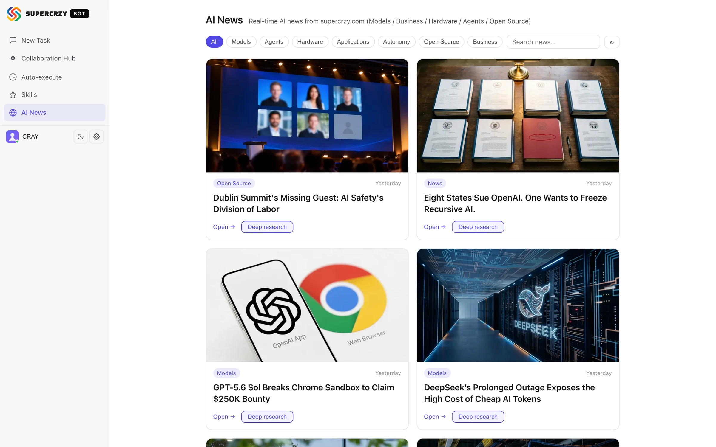This screenshot has height=447, width=716.
Task: Click the DeepSeek server room thumbnail
Action: pyautogui.click(x=518, y=305)
